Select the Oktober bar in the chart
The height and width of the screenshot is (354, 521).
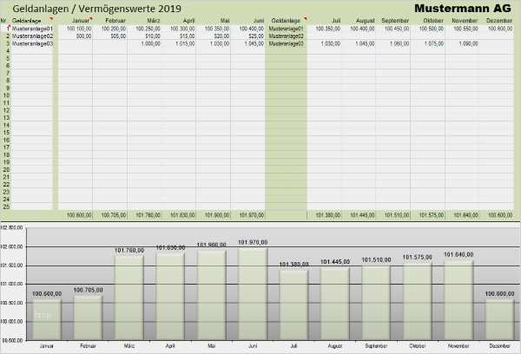[416, 302]
